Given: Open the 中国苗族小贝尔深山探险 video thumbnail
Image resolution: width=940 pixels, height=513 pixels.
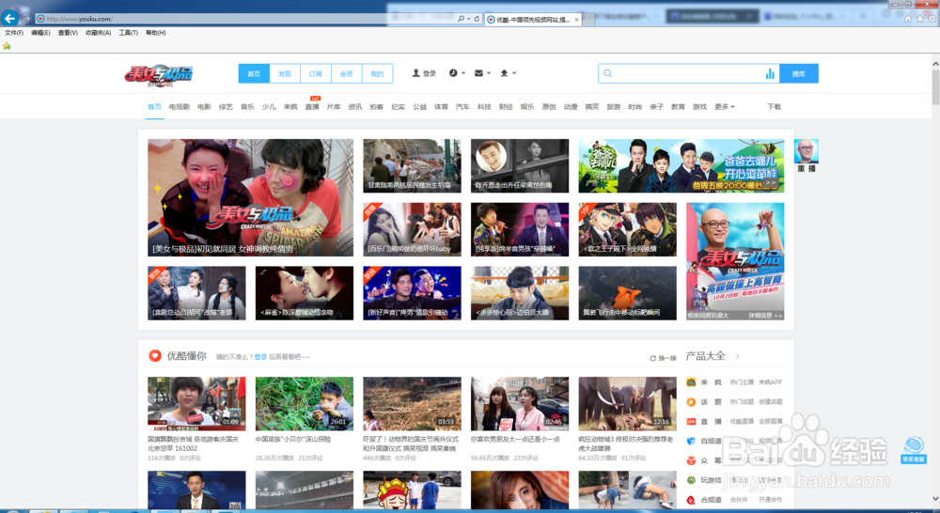Looking at the screenshot, I should coord(305,403).
